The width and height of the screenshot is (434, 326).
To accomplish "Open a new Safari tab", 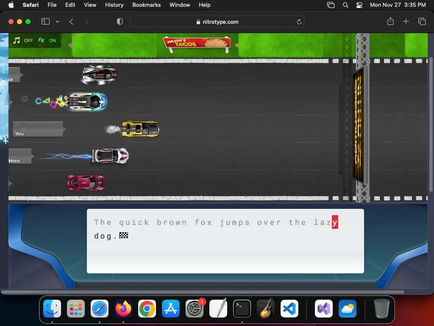I will coord(406,21).
